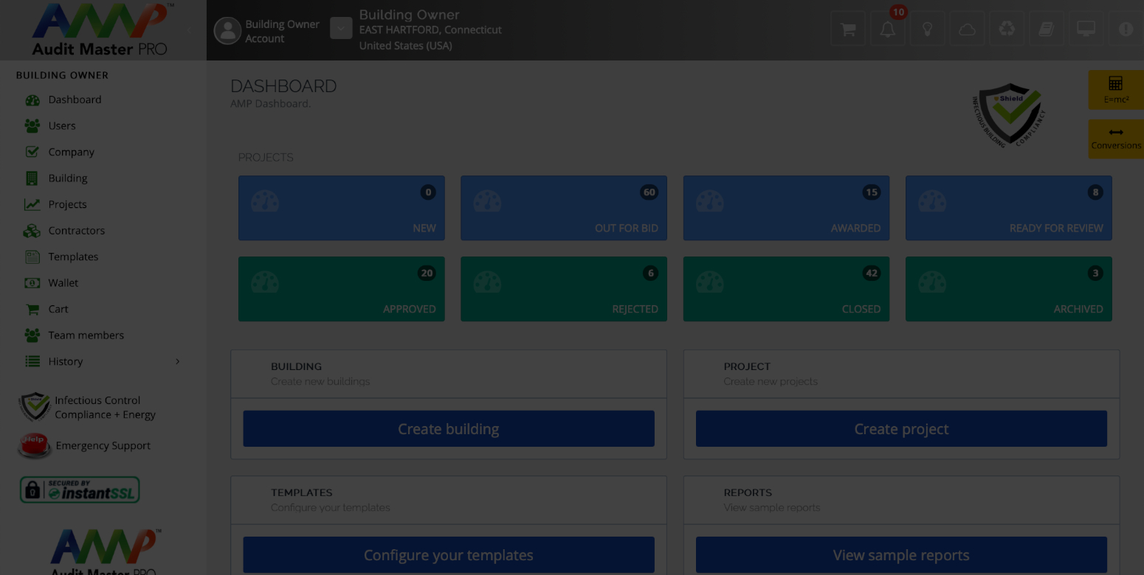Screen dimensions: 1144x575
Task: Click the InstantSSL secured badge
Action: point(79,489)
